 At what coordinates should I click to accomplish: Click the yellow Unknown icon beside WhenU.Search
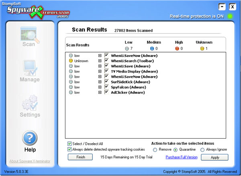[71, 61]
